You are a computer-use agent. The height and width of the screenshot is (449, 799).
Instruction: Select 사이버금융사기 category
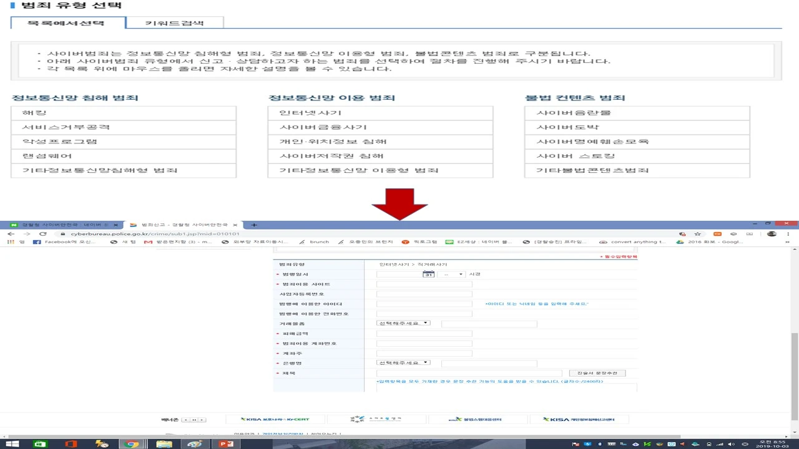coord(381,127)
